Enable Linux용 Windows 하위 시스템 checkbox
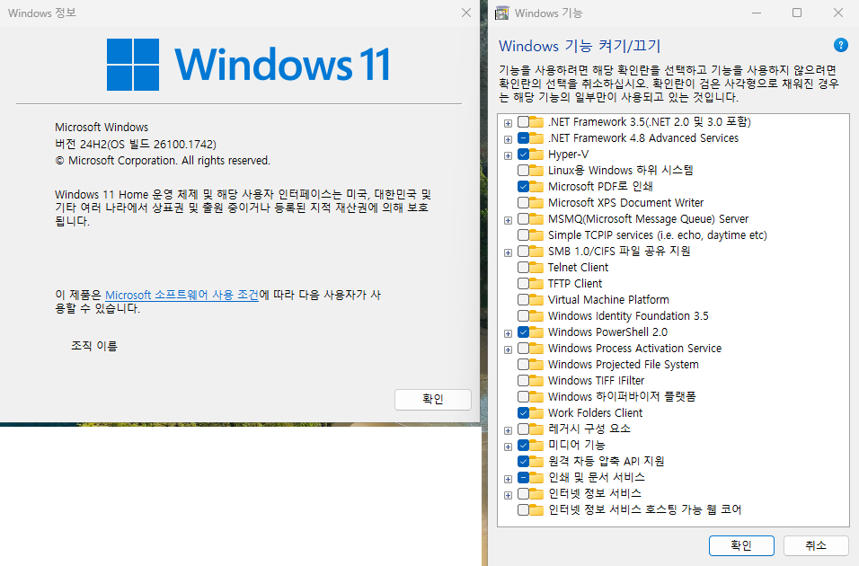 [523, 171]
